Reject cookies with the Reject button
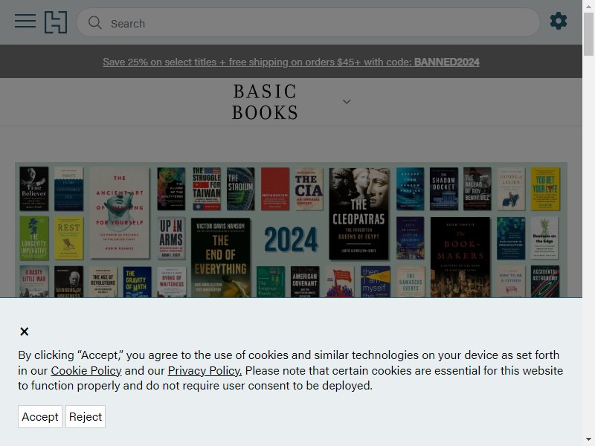595x446 pixels. point(86,417)
